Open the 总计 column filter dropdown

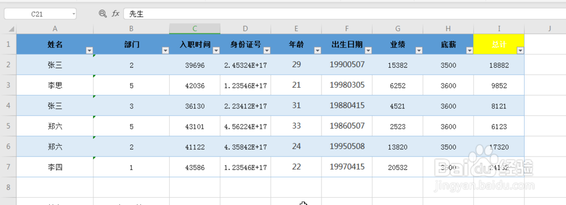(x=520, y=51)
